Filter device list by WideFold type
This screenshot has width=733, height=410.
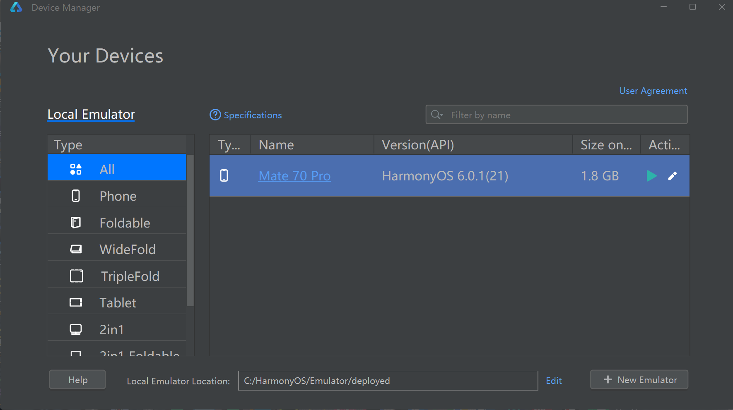(x=117, y=249)
